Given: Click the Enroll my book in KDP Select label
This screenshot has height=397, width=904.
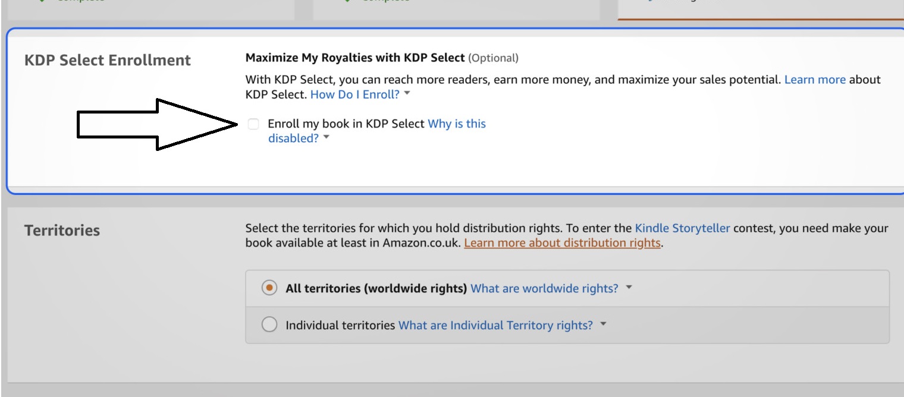Looking at the screenshot, I should point(346,124).
